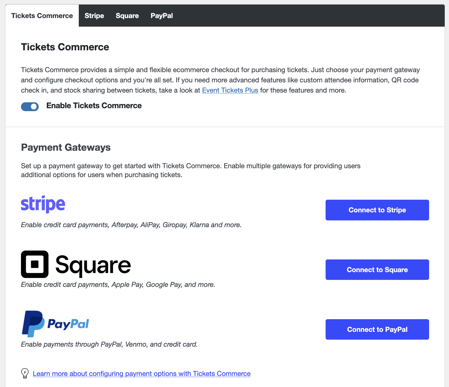Click the Connect to Stripe button

pos(377,210)
